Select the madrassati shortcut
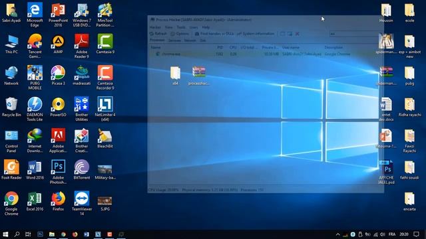This screenshot has width=426, height=239. coord(81,76)
